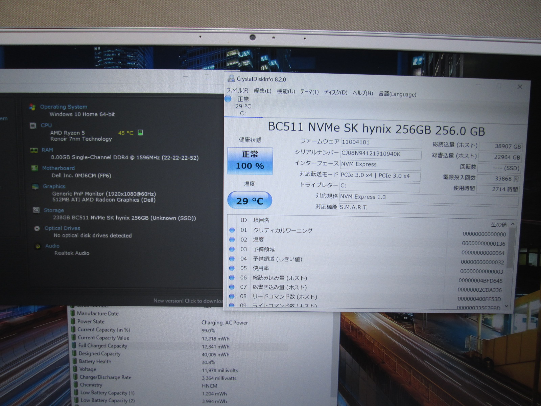541x406 pixels.
Task: Click the serial number field
Action: pos(381,154)
